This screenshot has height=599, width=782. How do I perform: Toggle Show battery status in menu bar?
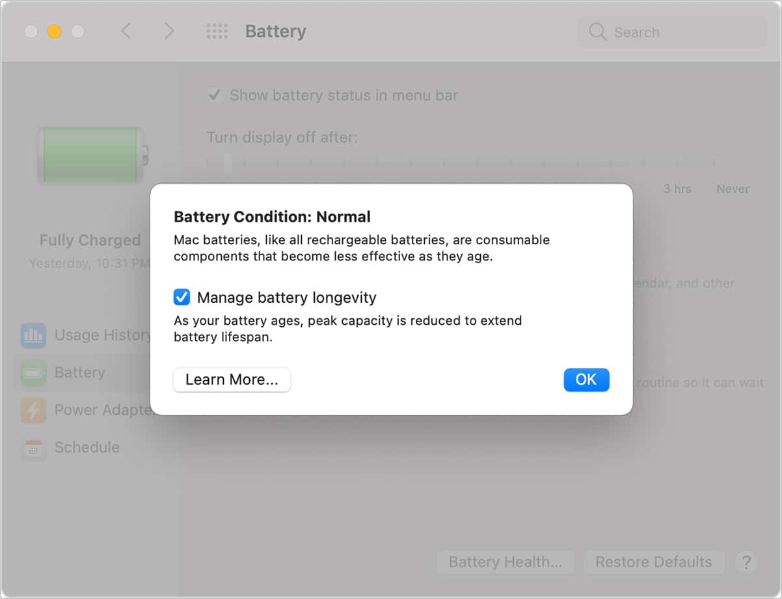(214, 94)
